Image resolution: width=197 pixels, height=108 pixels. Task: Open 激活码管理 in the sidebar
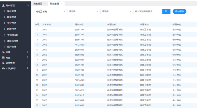pyautogui.click(x=13, y=41)
